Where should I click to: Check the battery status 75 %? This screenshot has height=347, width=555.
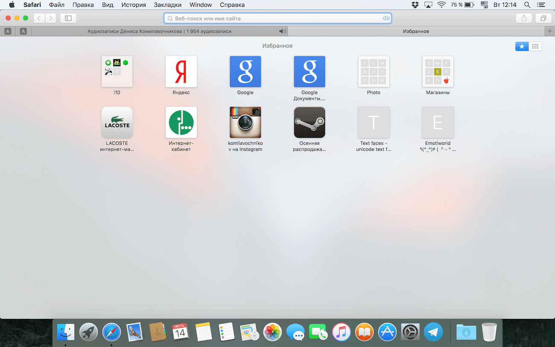pyautogui.click(x=463, y=5)
